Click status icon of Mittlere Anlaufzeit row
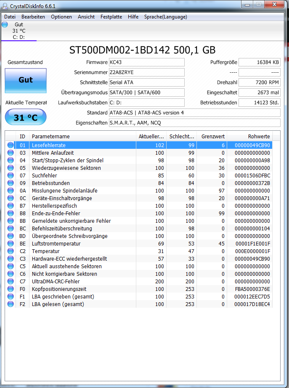 pos(11,153)
